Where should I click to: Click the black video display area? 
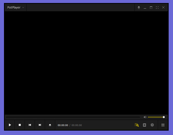click(x=86, y=62)
